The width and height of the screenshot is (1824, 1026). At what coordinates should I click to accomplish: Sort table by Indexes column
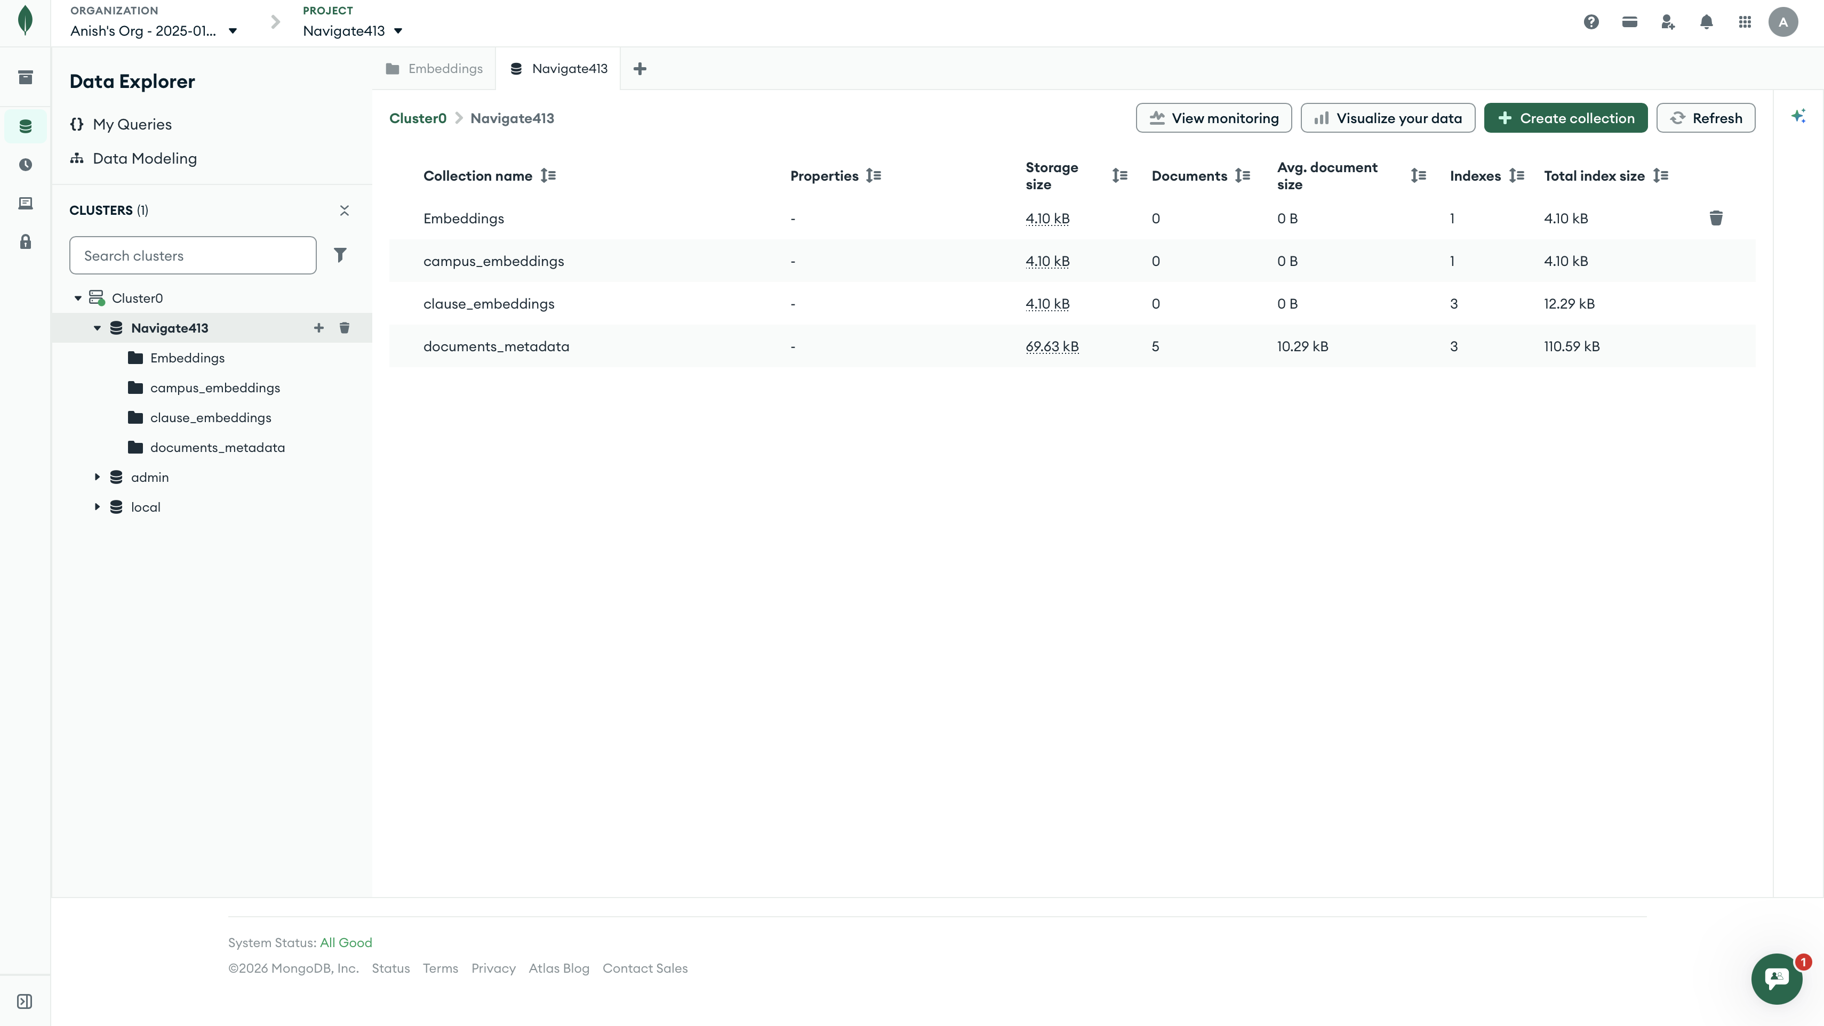pos(1516,175)
